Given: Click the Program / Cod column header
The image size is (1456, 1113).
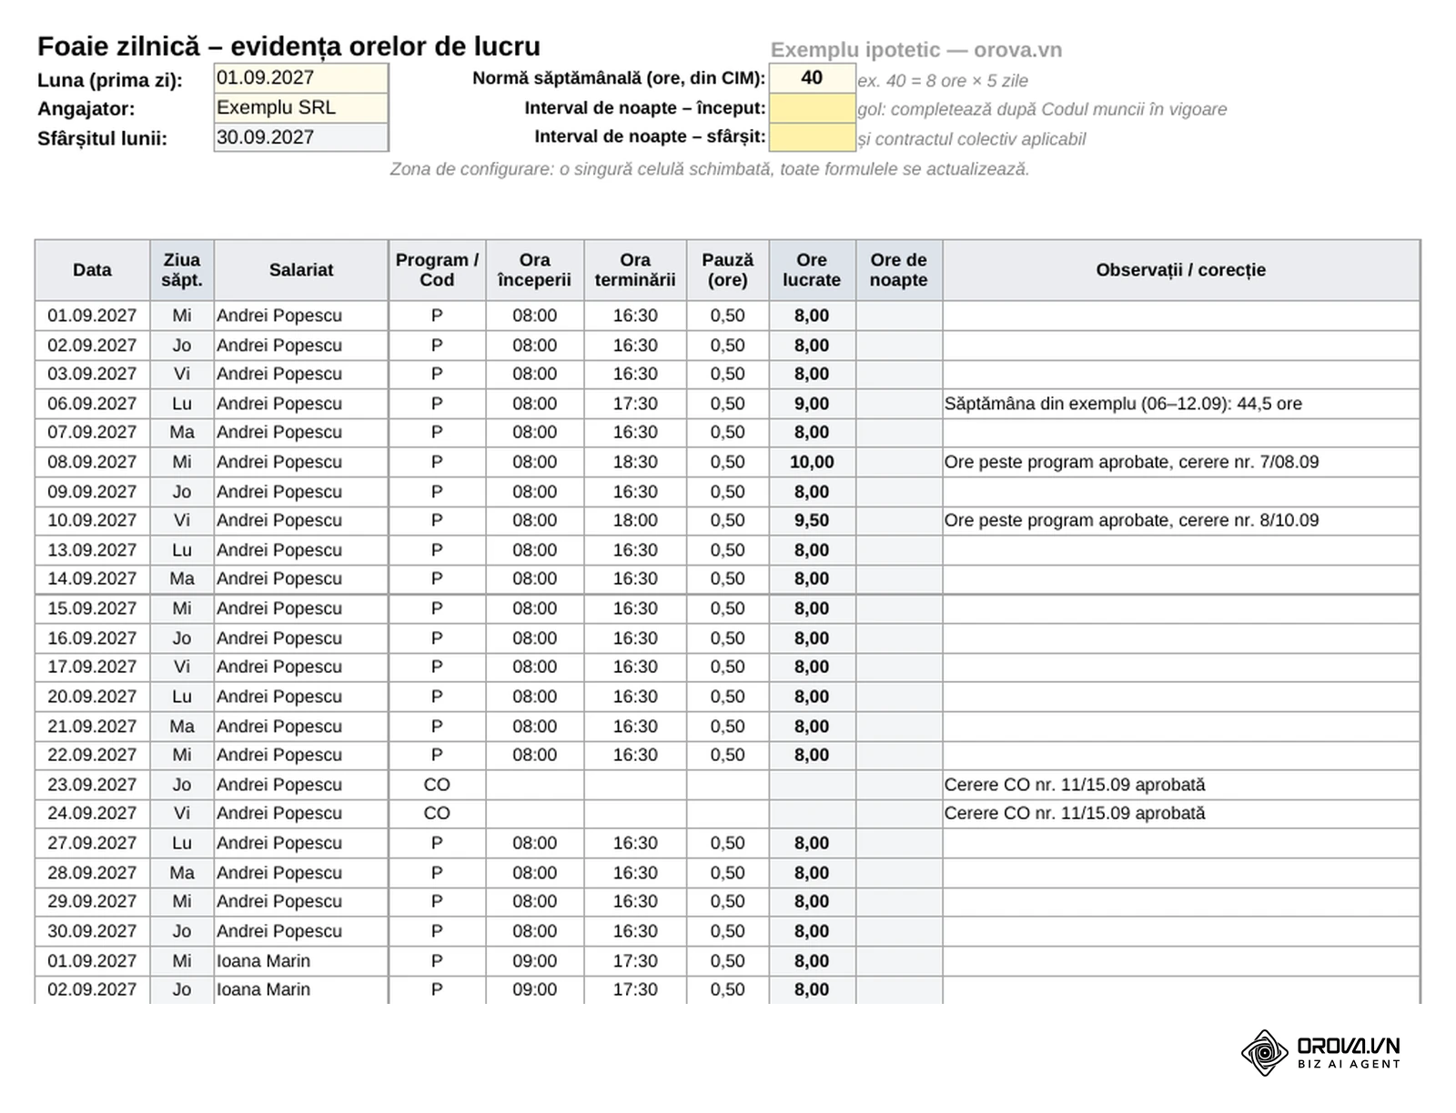Looking at the screenshot, I should [437, 270].
